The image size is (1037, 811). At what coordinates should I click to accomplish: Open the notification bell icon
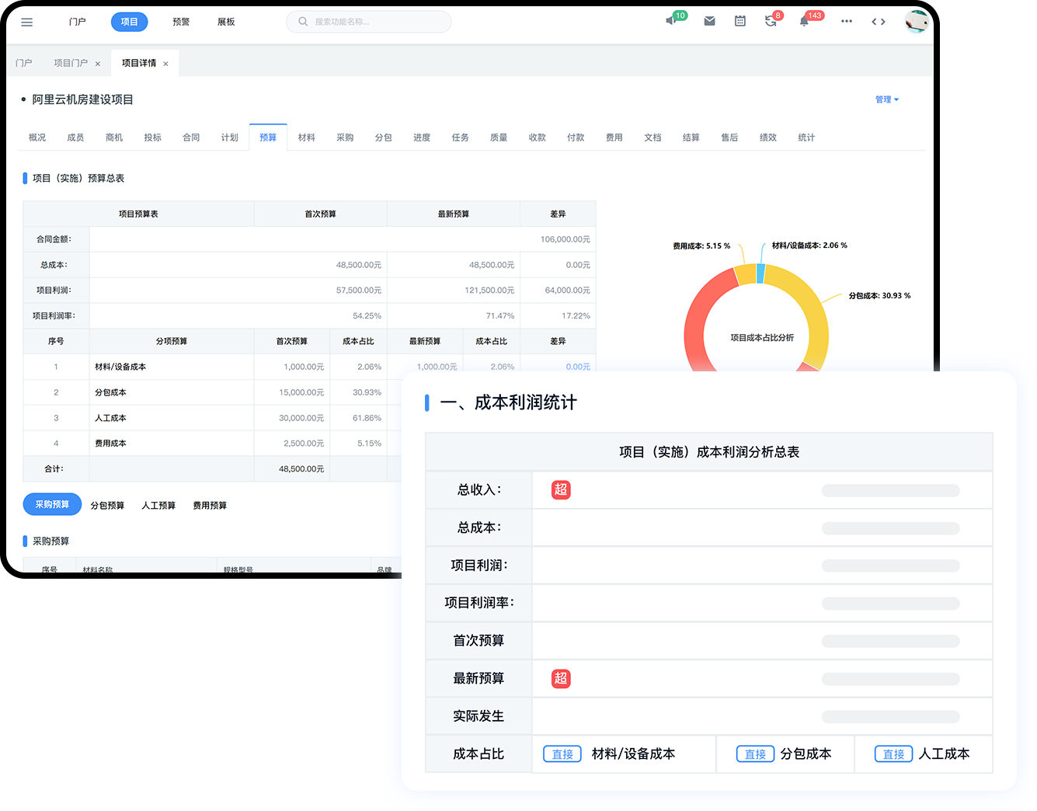click(x=804, y=22)
